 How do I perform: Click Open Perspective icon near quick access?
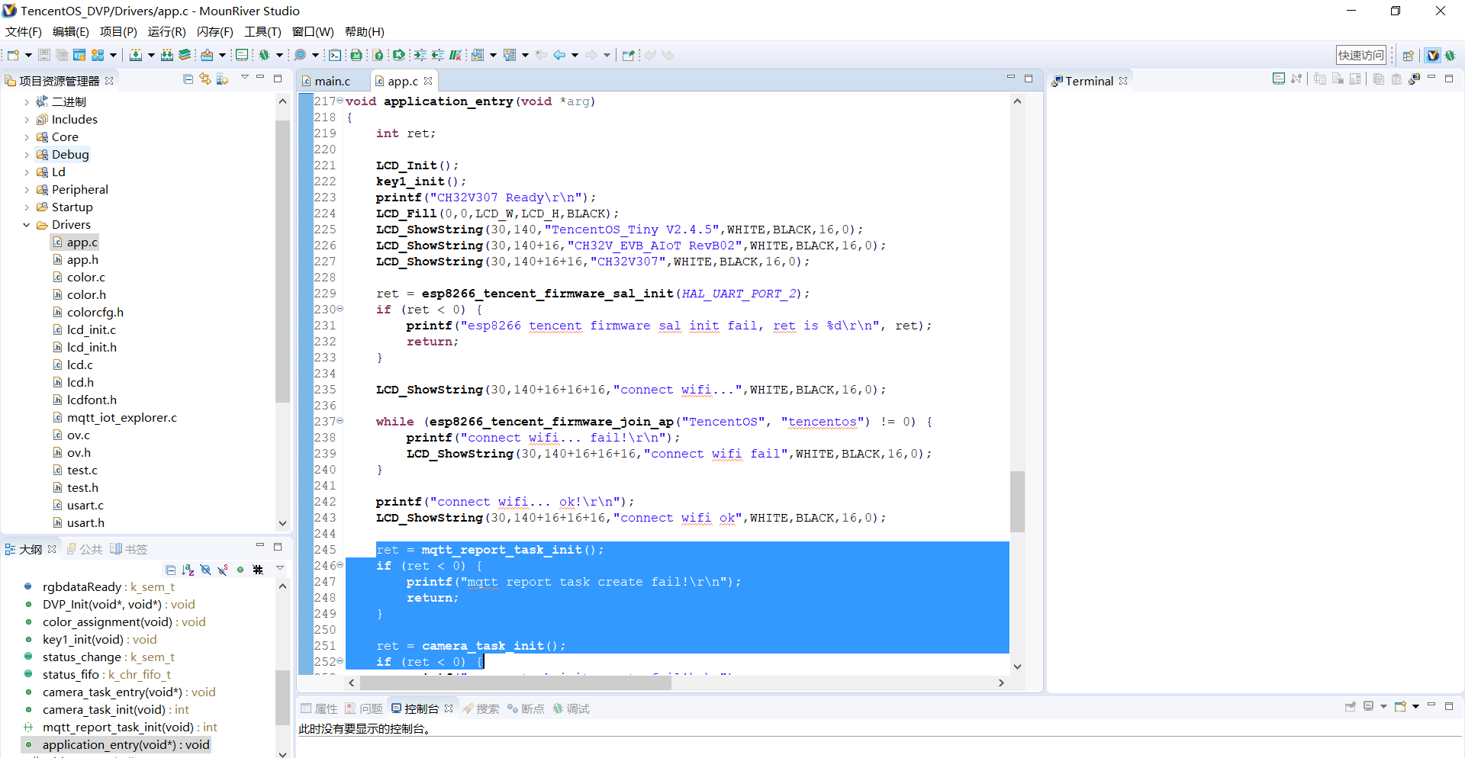[1409, 55]
